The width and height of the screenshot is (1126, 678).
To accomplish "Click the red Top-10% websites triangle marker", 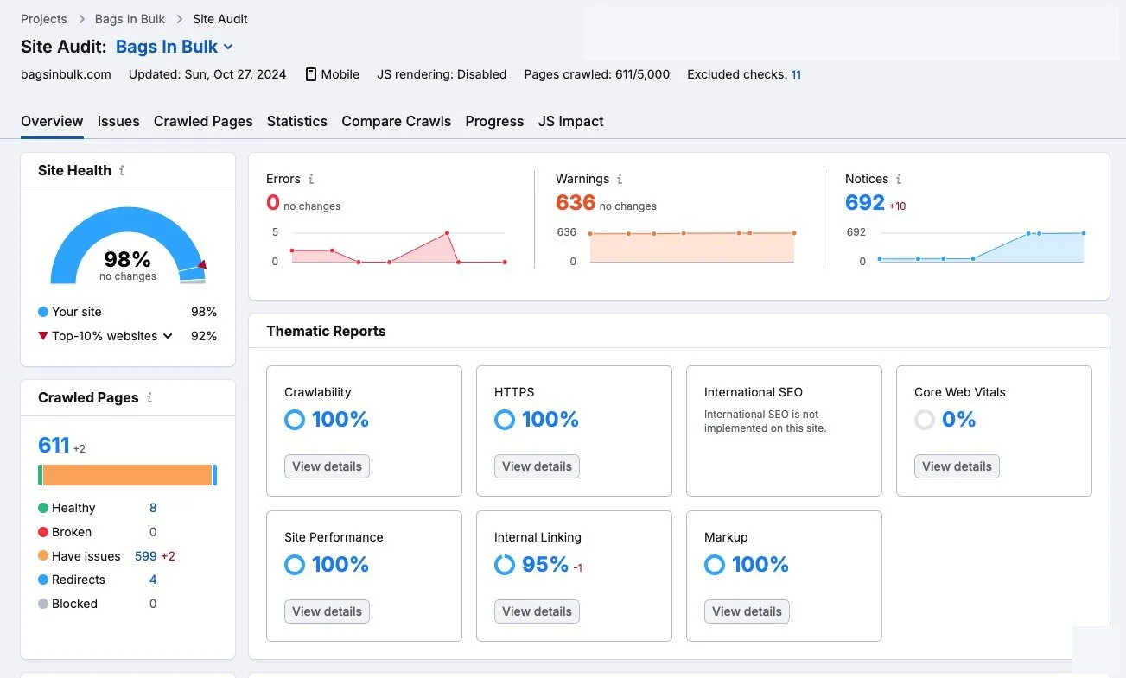I will 42,336.
